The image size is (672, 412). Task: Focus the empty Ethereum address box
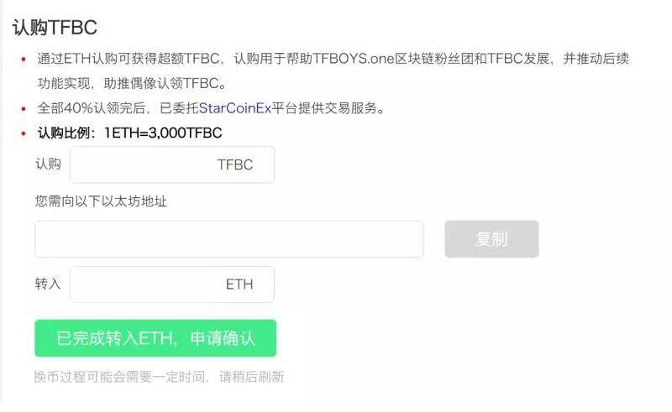(x=228, y=239)
